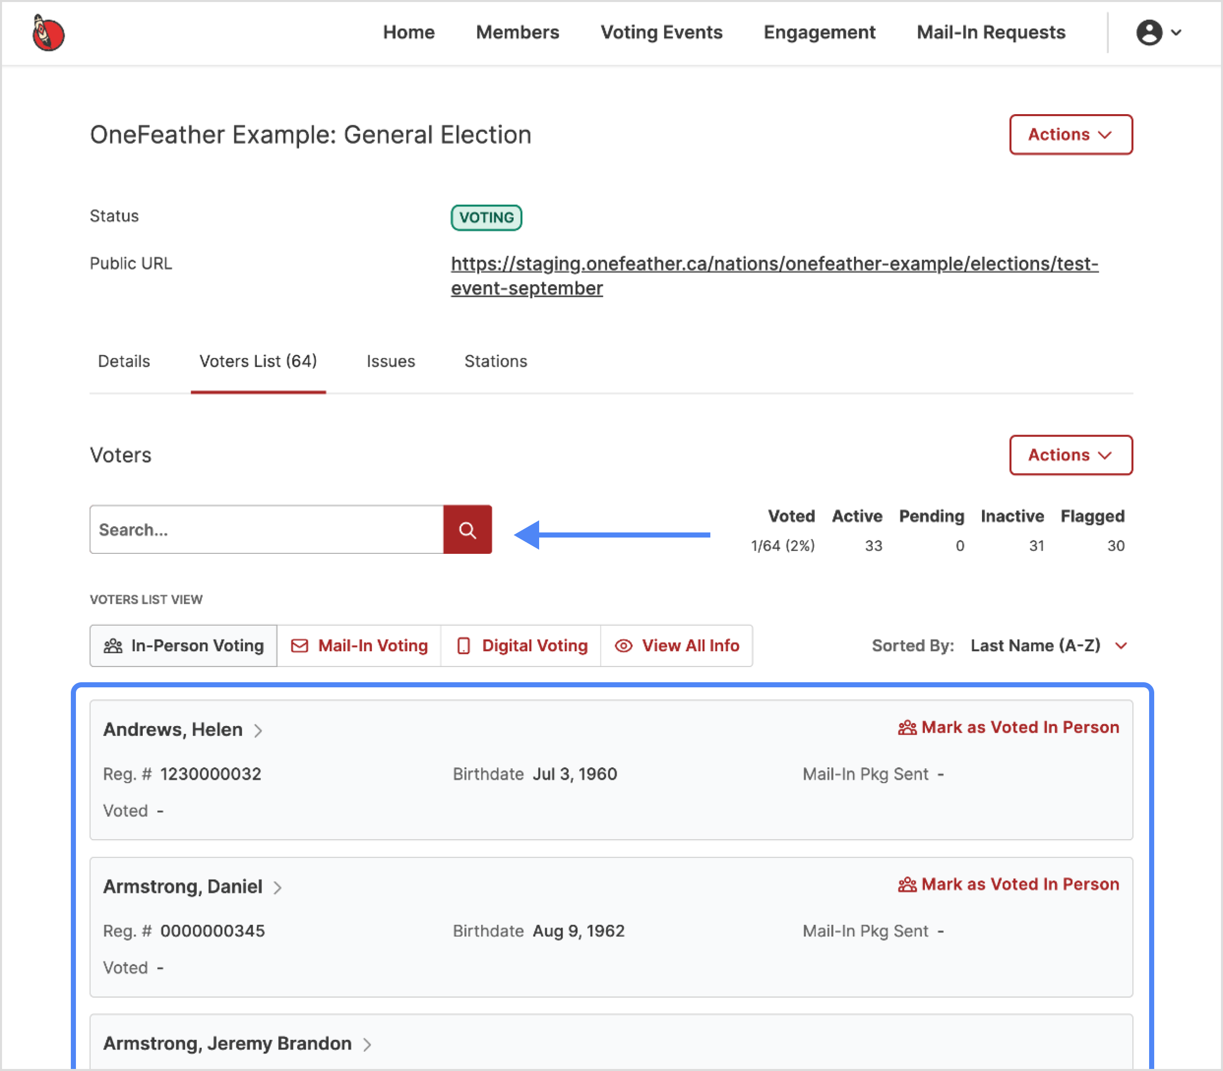Switch to the Issues tab
The width and height of the screenshot is (1223, 1071).
tap(391, 362)
